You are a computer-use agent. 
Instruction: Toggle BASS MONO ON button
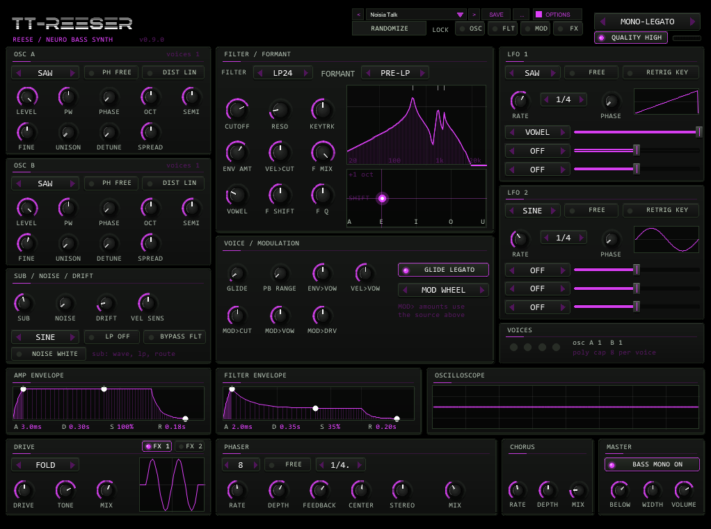coord(652,464)
